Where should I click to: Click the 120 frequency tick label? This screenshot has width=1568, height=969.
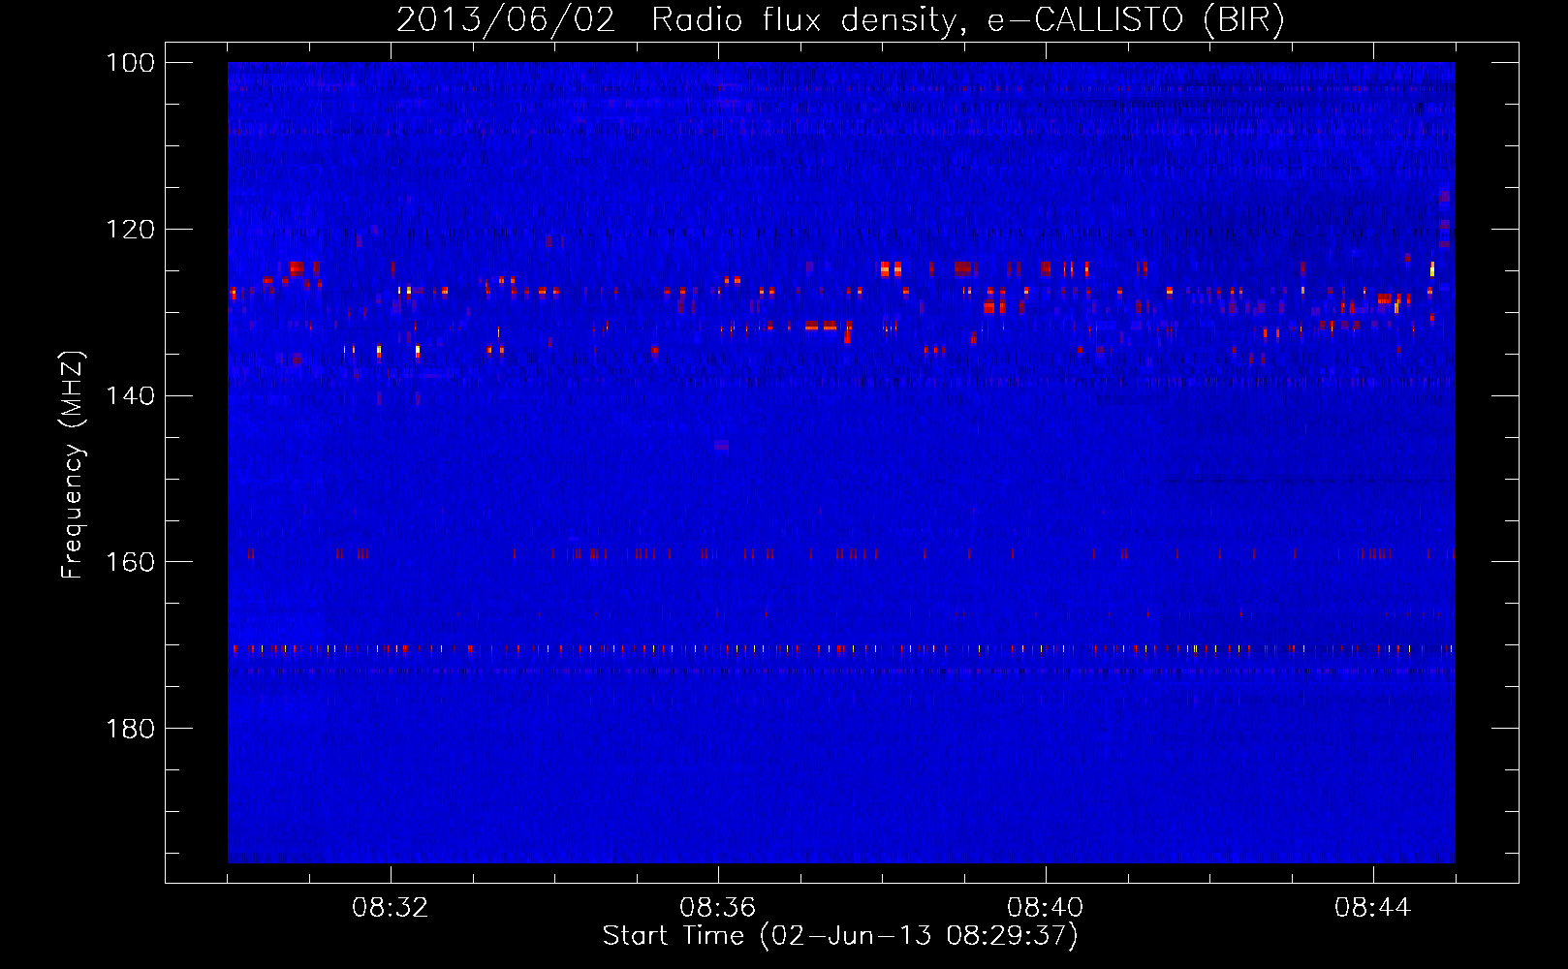coord(130,230)
